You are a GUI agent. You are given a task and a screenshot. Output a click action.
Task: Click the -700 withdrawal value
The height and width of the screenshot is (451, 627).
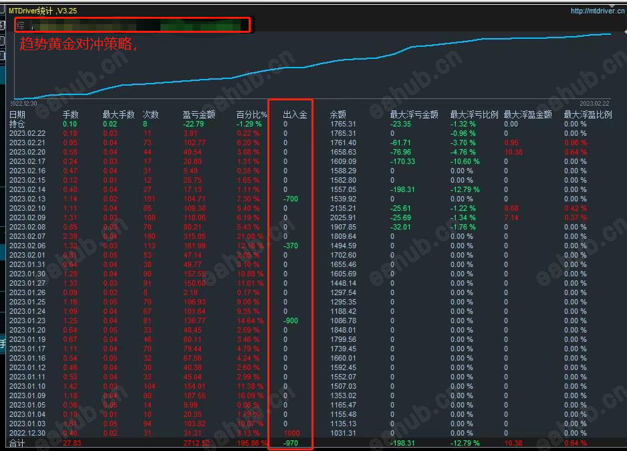pos(291,199)
